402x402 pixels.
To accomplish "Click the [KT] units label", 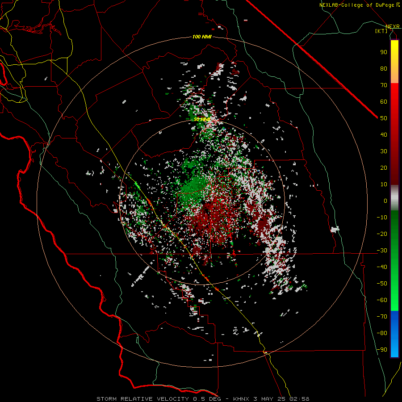I will click(381, 31).
